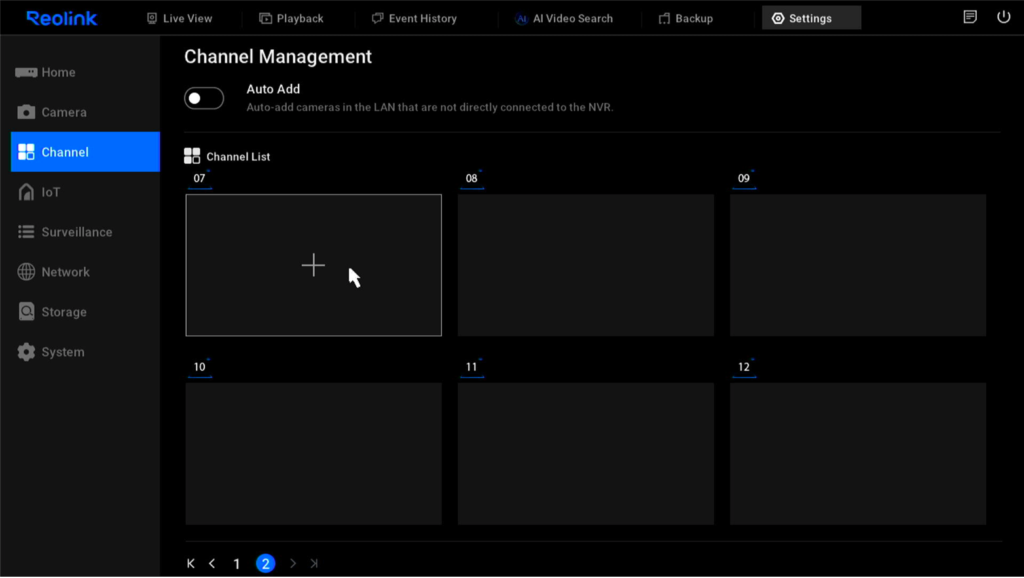This screenshot has height=578, width=1024.
Task: Switch to the Playback tab
Action: click(x=291, y=18)
